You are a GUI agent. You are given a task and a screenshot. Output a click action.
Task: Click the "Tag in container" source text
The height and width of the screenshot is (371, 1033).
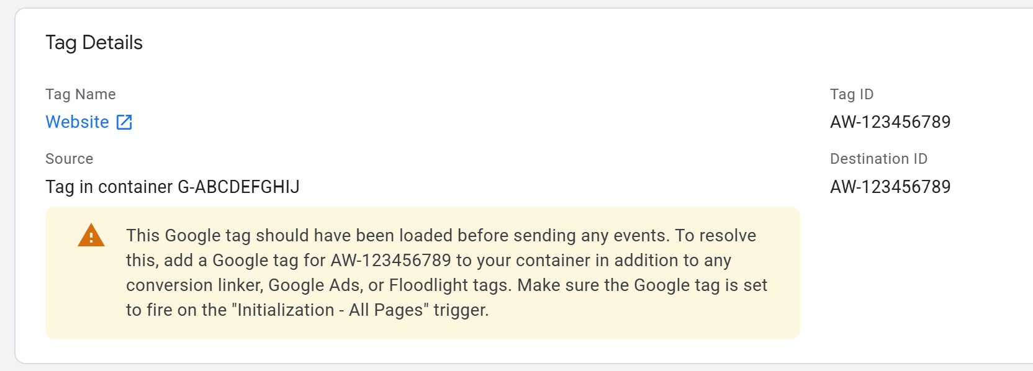(x=109, y=187)
